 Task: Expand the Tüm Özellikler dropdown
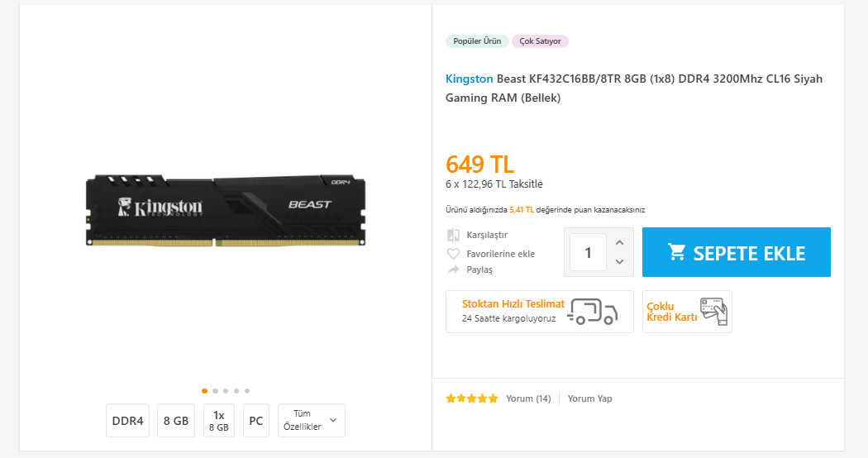tap(312, 421)
